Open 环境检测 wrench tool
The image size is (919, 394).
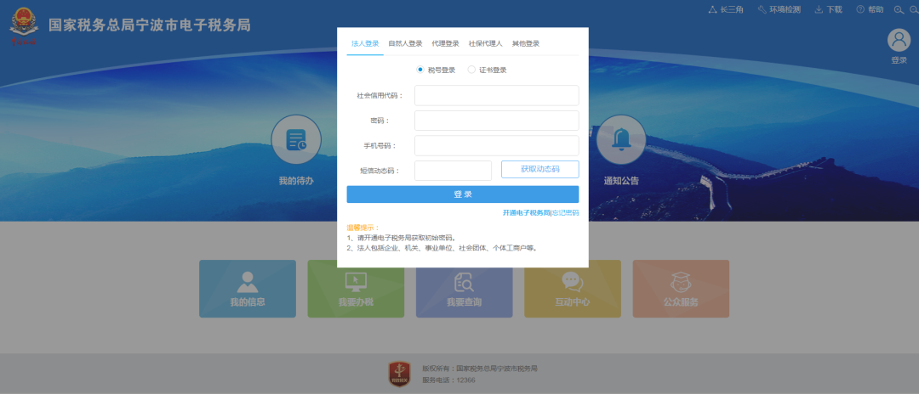(779, 9)
